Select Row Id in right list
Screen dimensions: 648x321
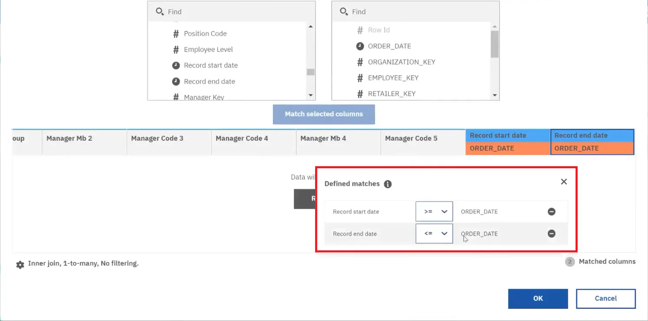coord(378,30)
